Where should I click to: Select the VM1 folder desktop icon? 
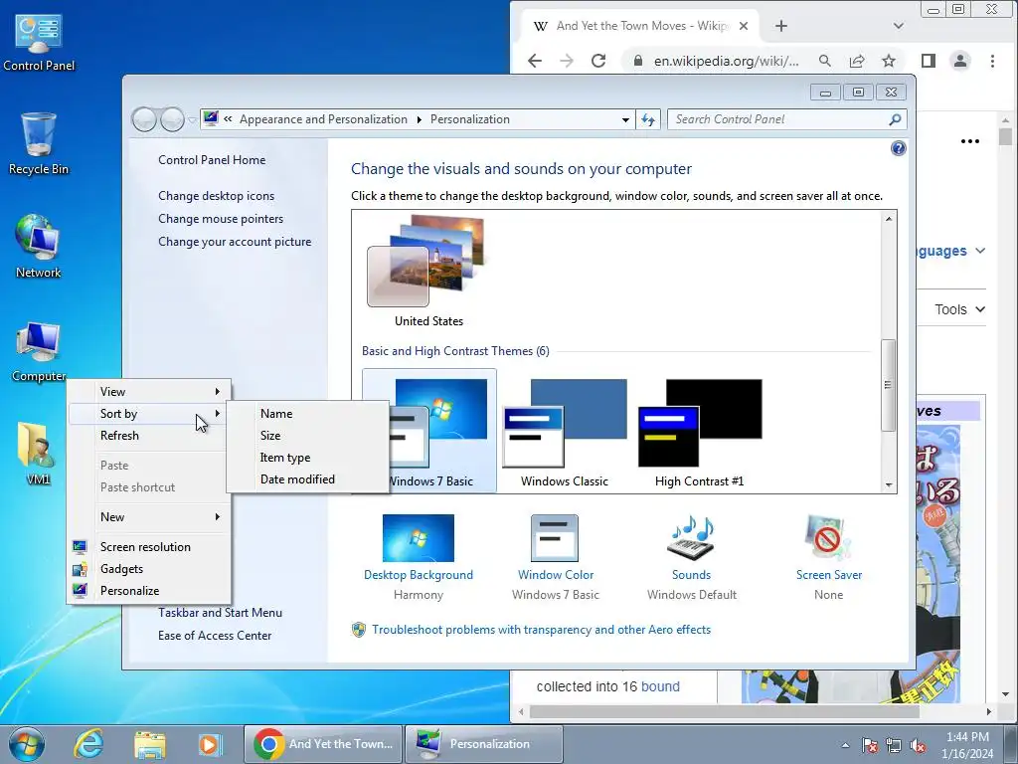click(x=39, y=454)
